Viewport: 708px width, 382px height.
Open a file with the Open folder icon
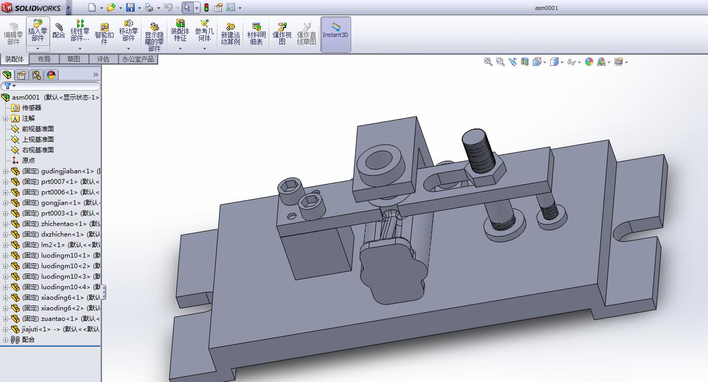point(111,7)
